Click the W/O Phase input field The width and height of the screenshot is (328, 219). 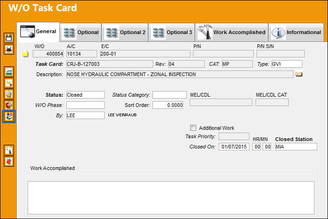click(x=86, y=105)
